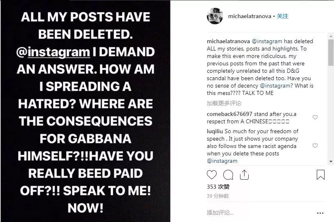This screenshot has height=222, width=334.
Task: View the 353 likes list
Action: coord(217,187)
